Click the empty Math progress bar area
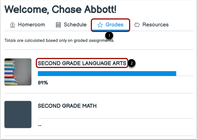 [115, 116]
